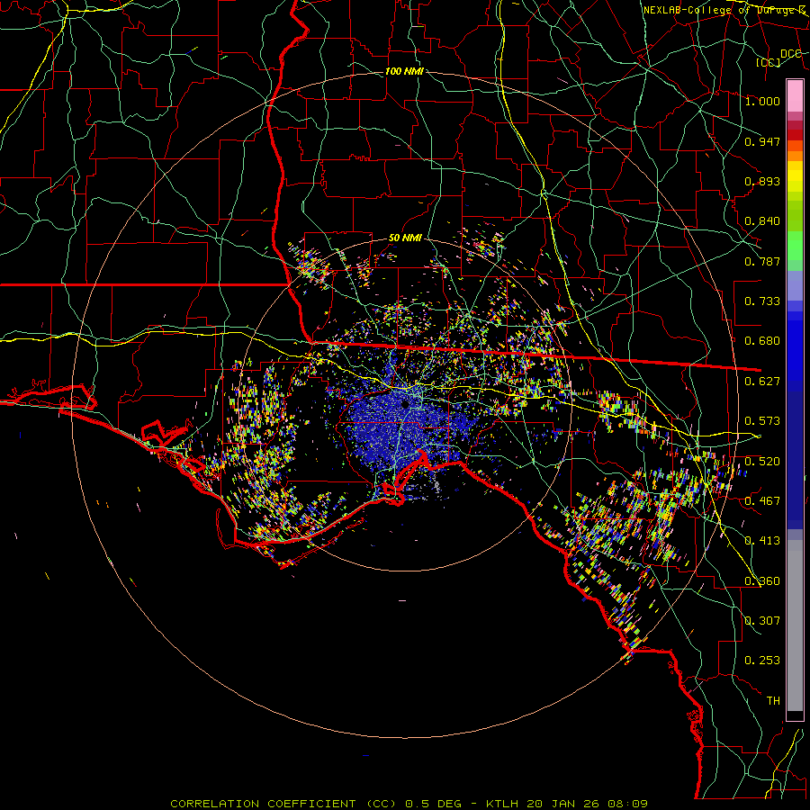Select the 0.307 legend label
Viewport: 810px width, 810px height.
tap(762, 621)
